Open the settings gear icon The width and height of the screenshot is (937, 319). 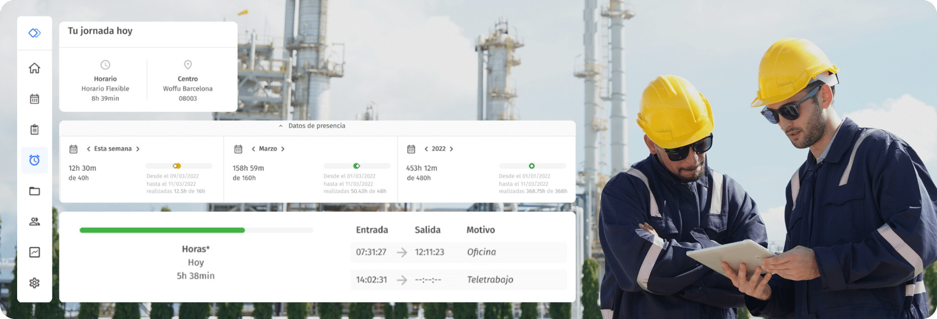coord(34,283)
